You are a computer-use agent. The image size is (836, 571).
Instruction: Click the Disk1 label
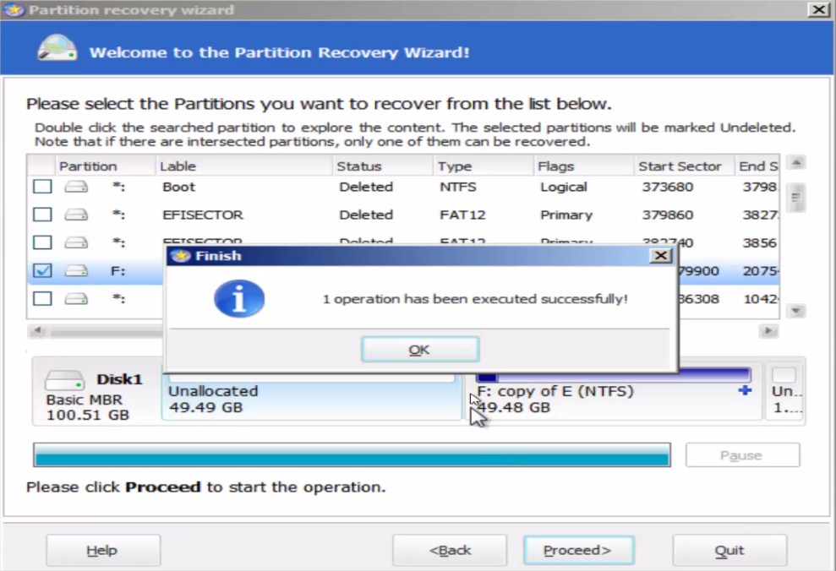click(119, 379)
